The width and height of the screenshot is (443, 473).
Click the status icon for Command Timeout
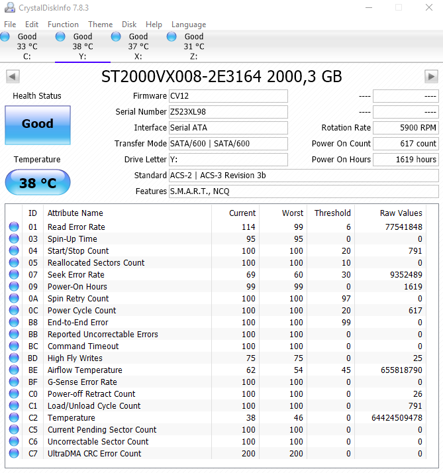(x=14, y=346)
